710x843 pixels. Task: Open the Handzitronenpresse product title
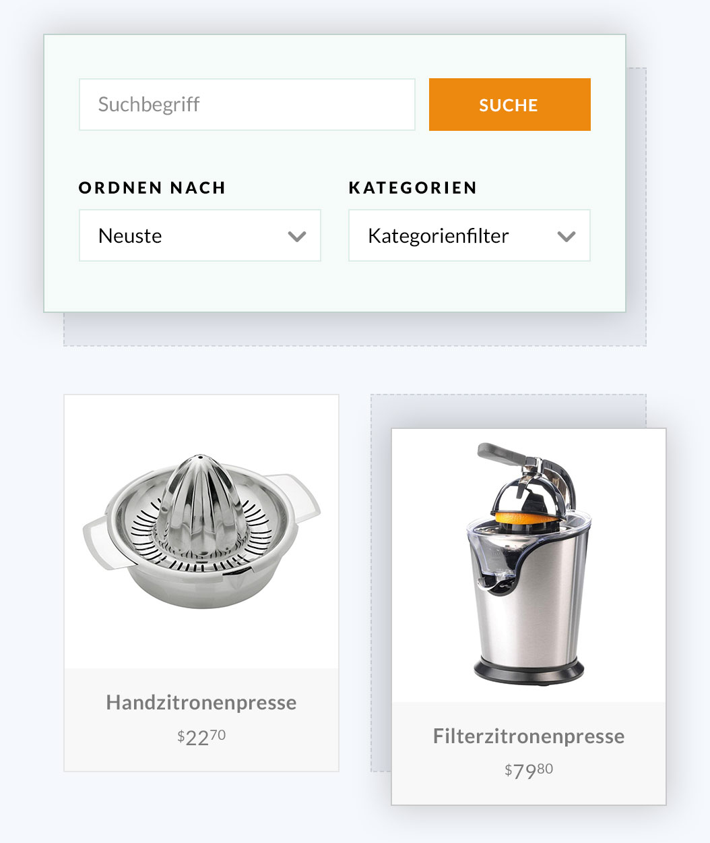[x=201, y=702]
